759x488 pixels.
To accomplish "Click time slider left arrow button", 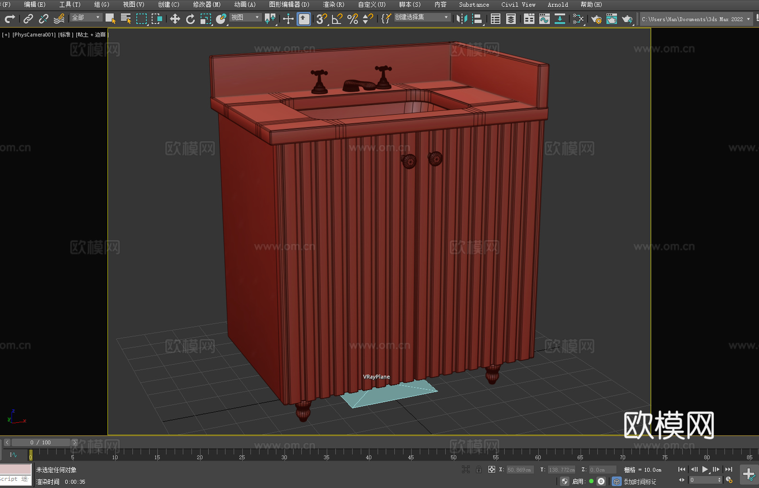I will tap(7, 442).
